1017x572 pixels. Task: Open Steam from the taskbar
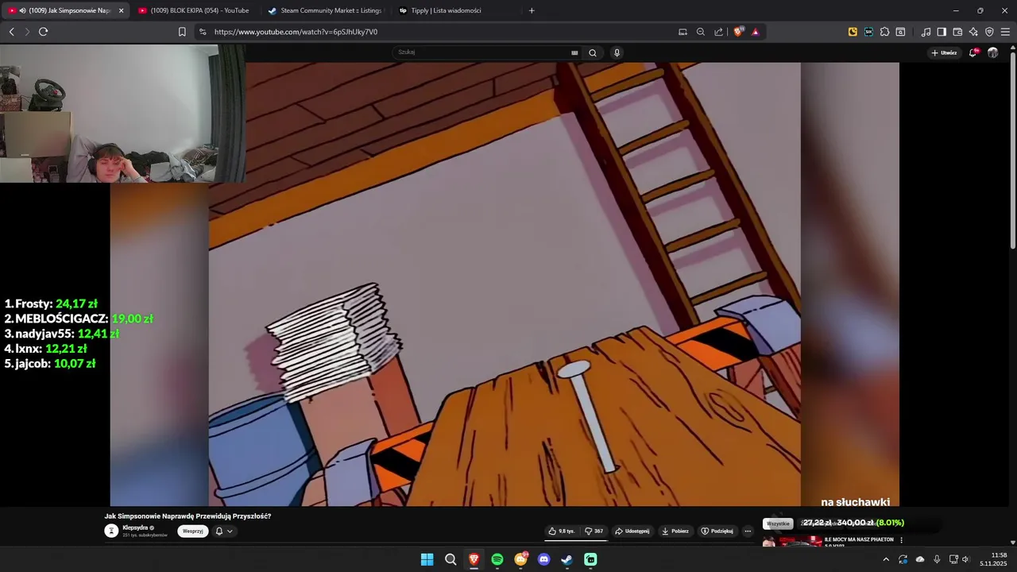(x=567, y=559)
